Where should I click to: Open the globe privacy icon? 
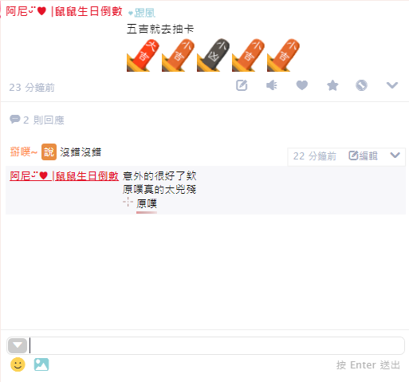coord(361,85)
